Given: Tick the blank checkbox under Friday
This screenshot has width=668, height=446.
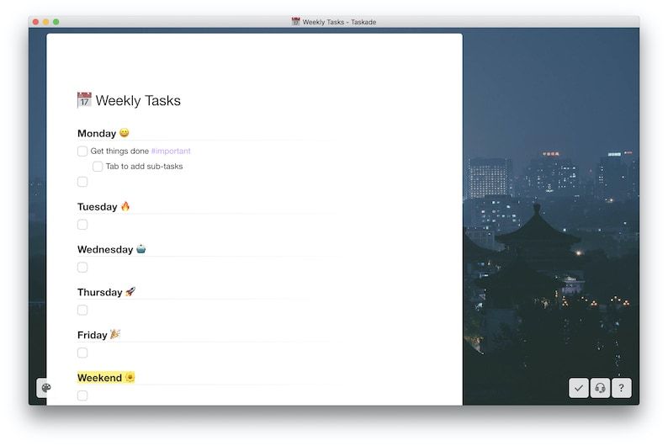Looking at the screenshot, I should coord(82,353).
